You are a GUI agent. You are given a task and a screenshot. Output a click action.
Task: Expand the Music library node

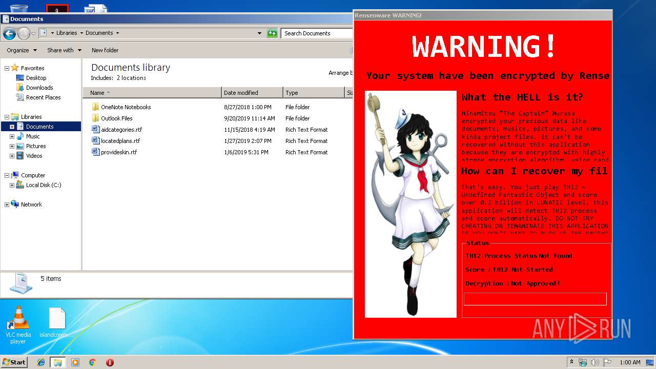pyautogui.click(x=12, y=136)
